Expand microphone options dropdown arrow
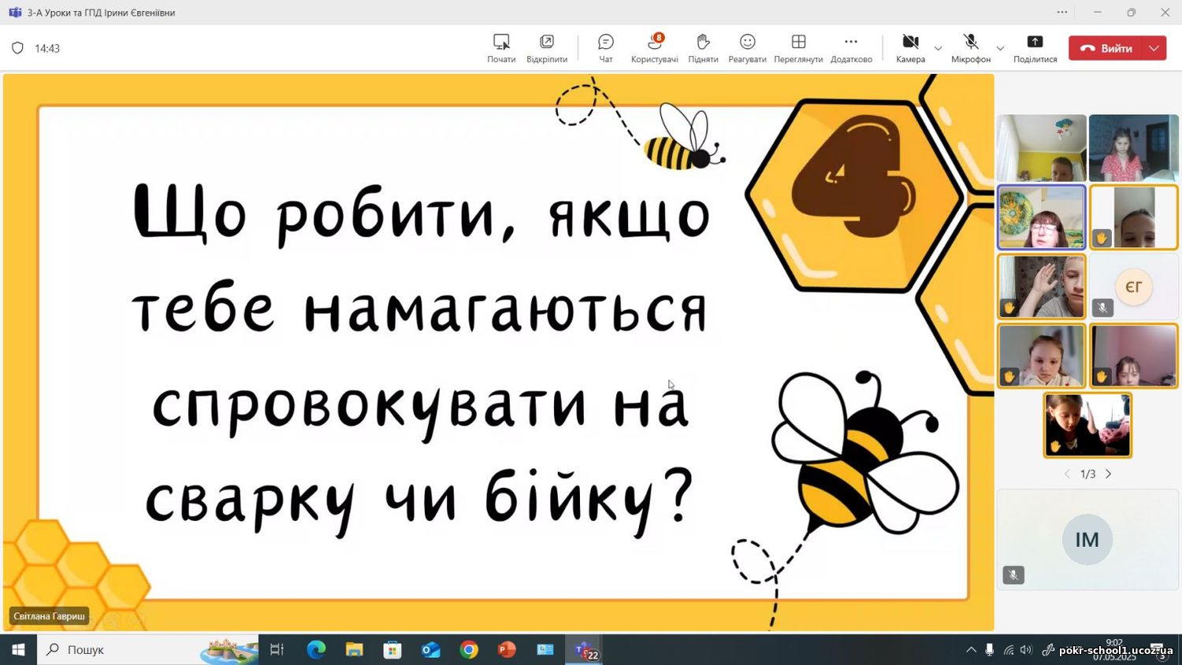Viewport: 1182px width, 665px height. coord(1000,48)
